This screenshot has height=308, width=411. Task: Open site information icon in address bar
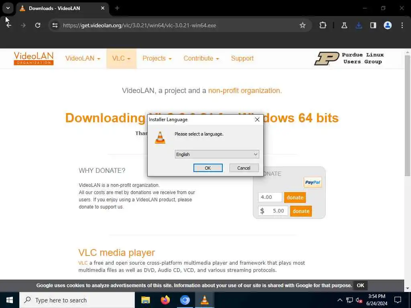click(55, 25)
